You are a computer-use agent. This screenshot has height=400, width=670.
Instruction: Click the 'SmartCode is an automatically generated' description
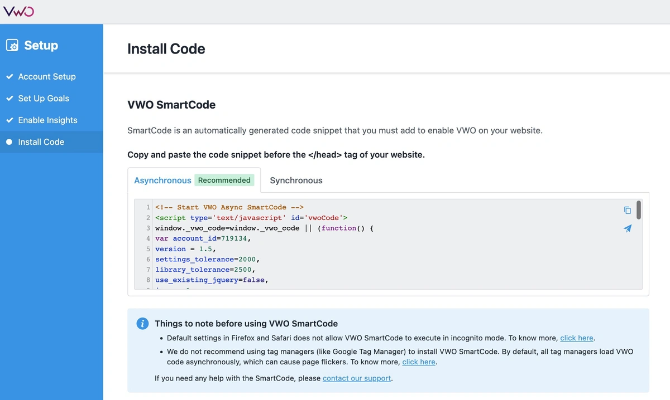(x=335, y=131)
